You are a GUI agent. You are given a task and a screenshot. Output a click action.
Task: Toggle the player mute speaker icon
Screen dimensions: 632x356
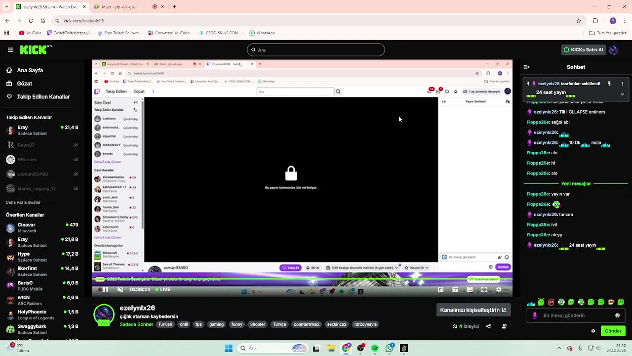pos(120,290)
